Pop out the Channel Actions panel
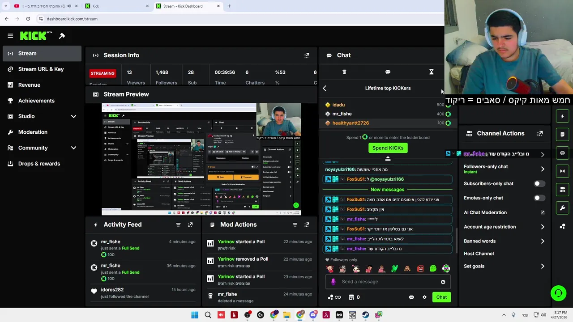573x322 pixels. 540,133
